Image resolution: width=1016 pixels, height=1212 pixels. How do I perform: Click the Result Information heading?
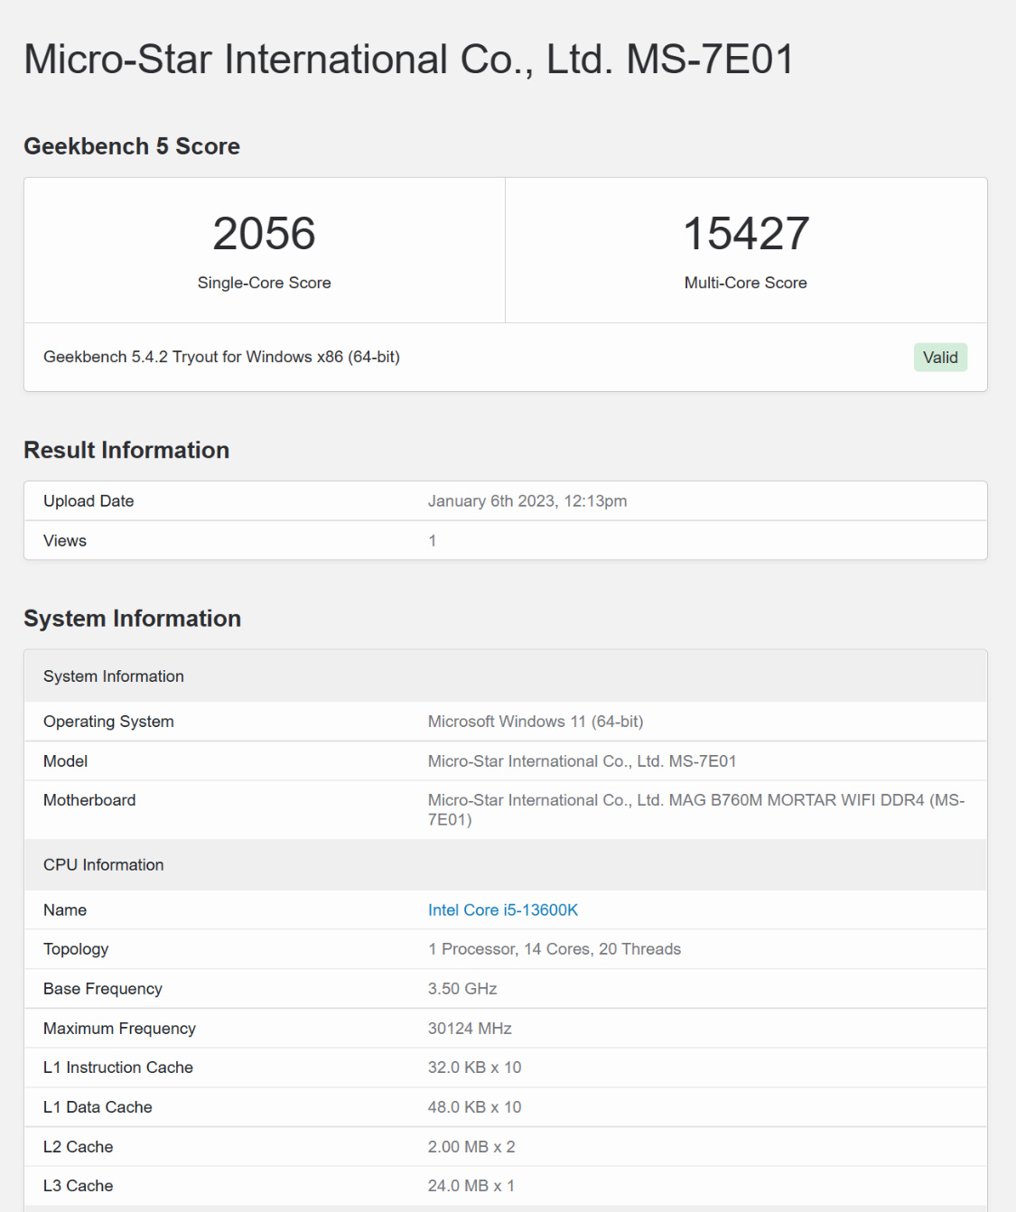pos(126,450)
